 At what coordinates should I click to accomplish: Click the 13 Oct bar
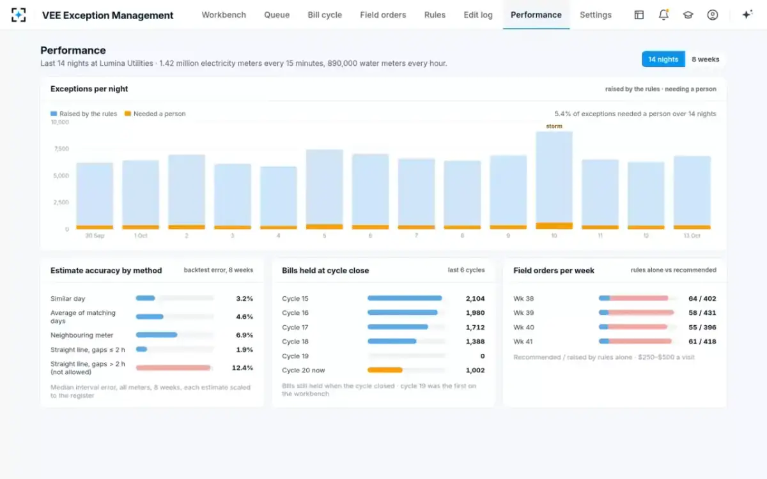point(692,192)
